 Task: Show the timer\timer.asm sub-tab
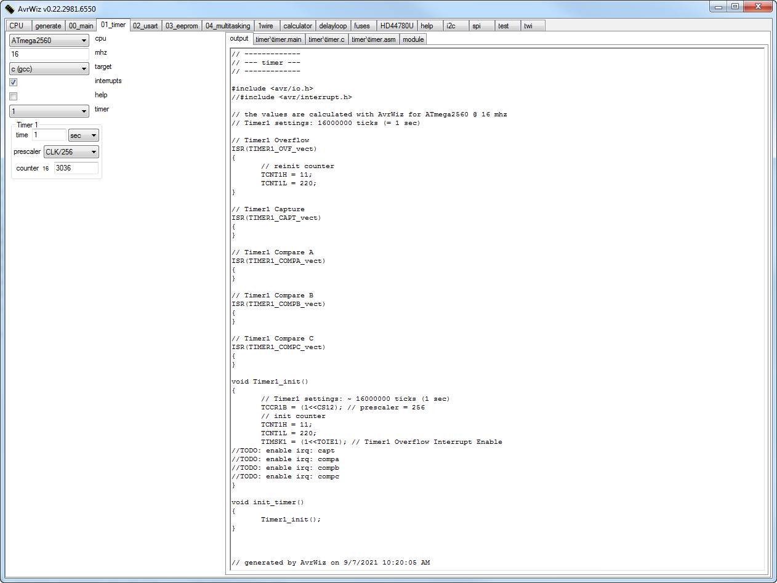(374, 39)
